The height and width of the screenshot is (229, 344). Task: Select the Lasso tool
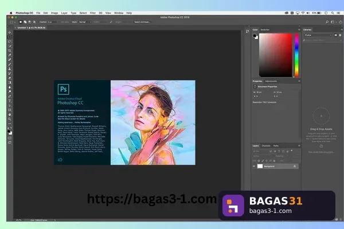(9, 41)
